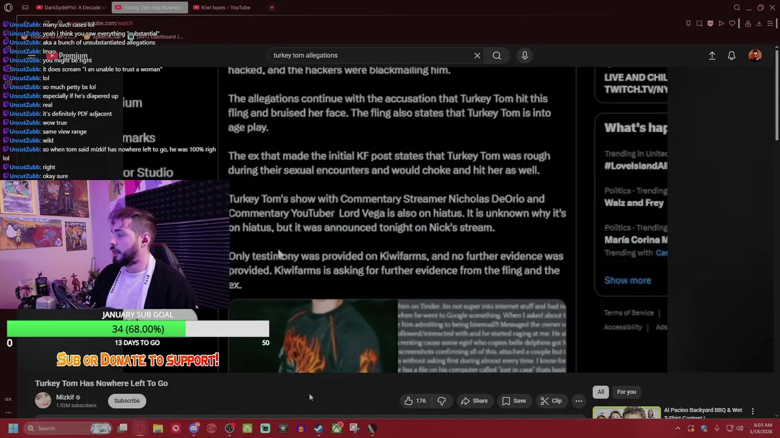This screenshot has width=780, height=438.
Task: Open a new browser tab
Action: (272, 7)
